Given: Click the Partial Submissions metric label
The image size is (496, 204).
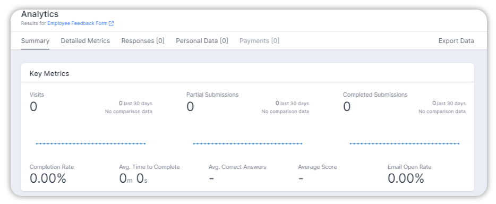Looking at the screenshot, I should pos(212,95).
